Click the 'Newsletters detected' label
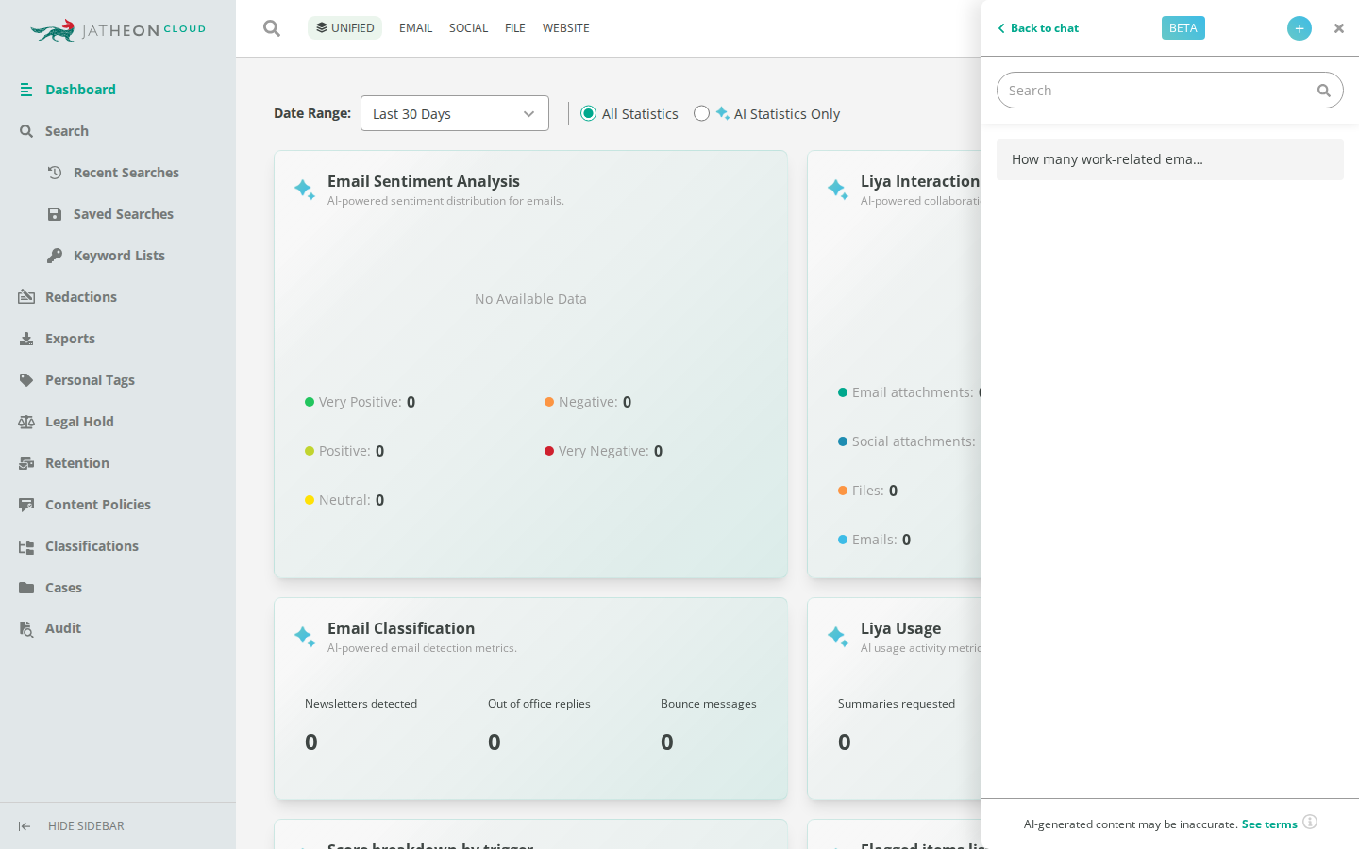Viewport: 1359px width, 849px height. pyautogui.click(x=361, y=704)
